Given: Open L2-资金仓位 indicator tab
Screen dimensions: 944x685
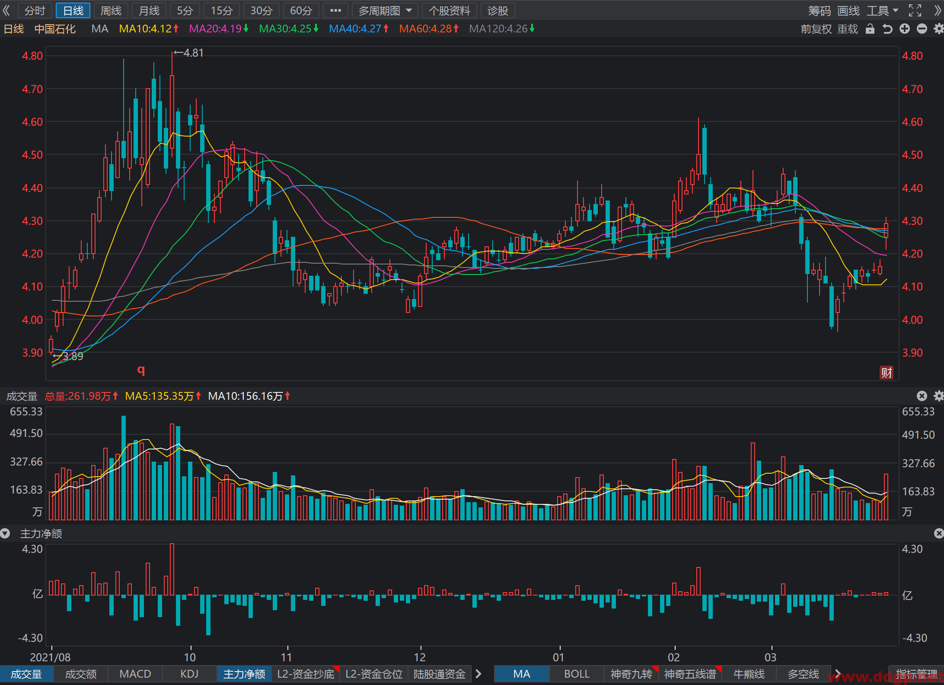Looking at the screenshot, I should 374,674.
